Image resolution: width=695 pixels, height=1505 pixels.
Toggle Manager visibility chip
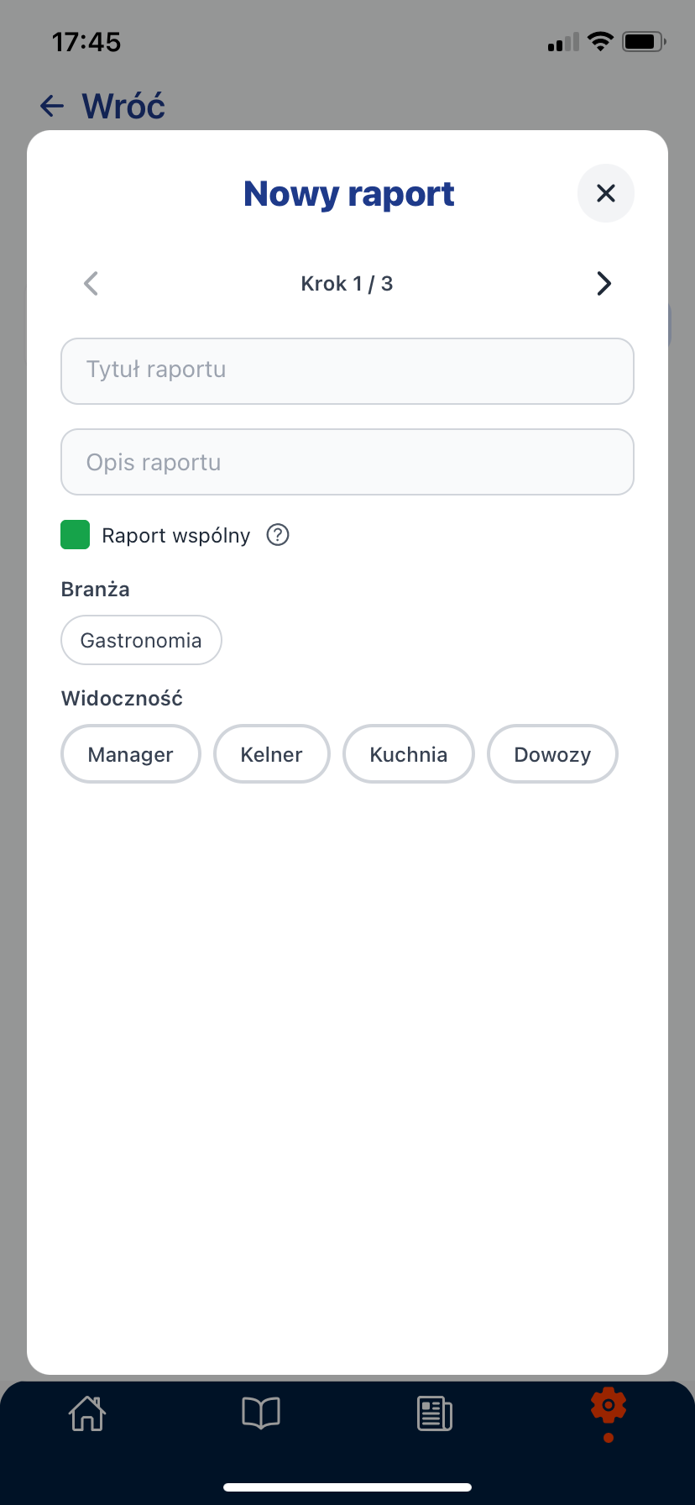click(x=131, y=754)
